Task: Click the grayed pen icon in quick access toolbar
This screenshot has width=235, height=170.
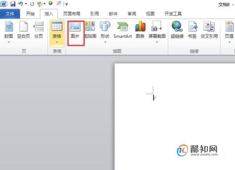Action: tap(59, 3)
